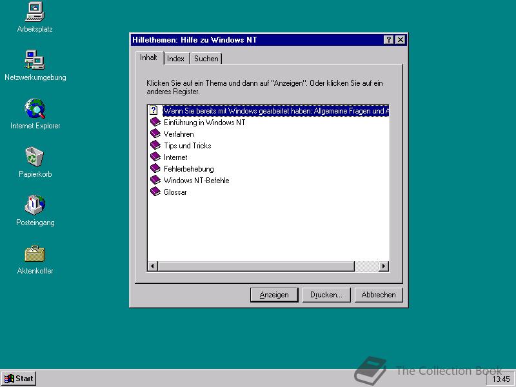
Task: Select the 'Internet' help topic
Action: [x=175, y=157]
